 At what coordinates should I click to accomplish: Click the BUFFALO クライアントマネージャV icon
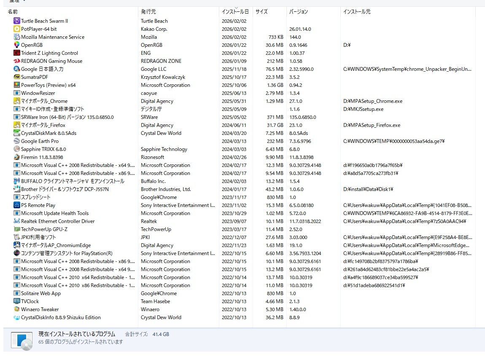click(17, 181)
